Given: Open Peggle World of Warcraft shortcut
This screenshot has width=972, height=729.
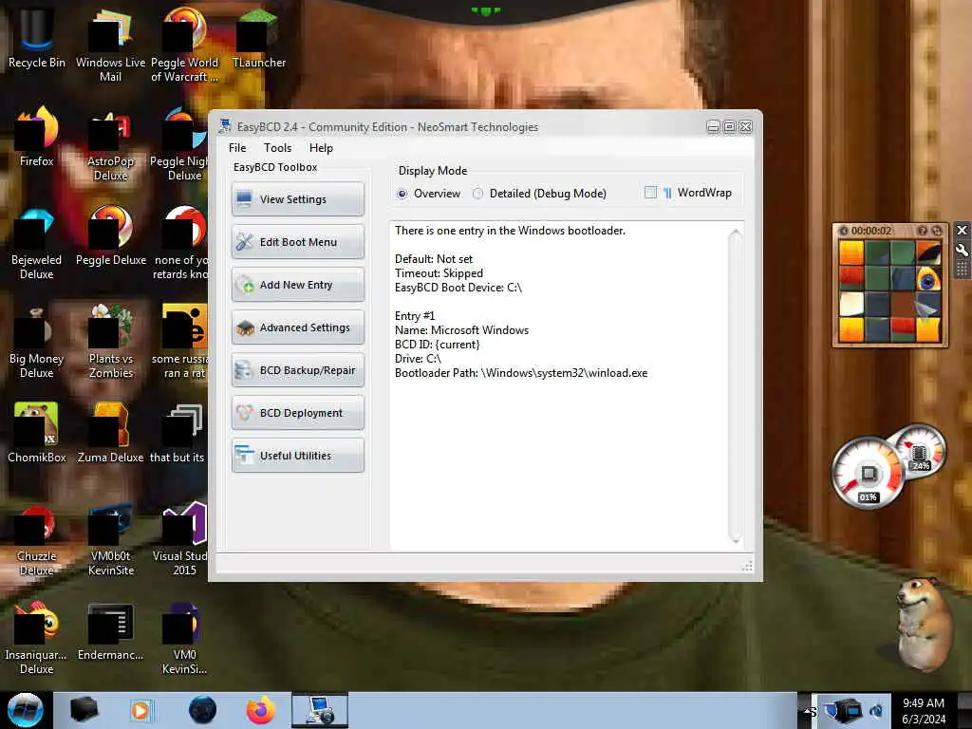Looking at the screenshot, I should (185, 45).
